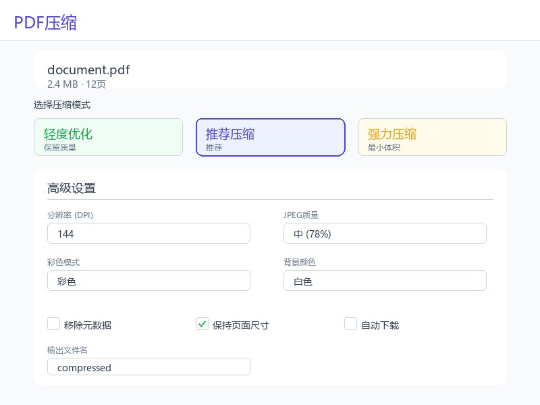Click the 2.4 MB · 12页 file info
The width and height of the screenshot is (540, 405).
pyautogui.click(x=76, y=84)
